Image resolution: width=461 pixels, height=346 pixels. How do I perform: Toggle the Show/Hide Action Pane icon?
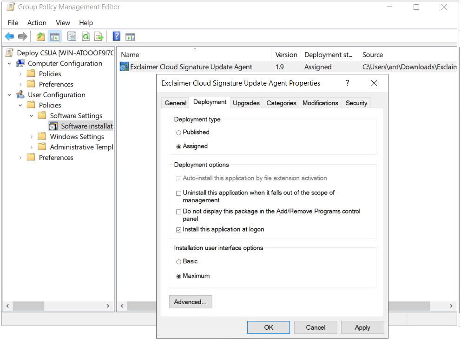pos(130,36)
